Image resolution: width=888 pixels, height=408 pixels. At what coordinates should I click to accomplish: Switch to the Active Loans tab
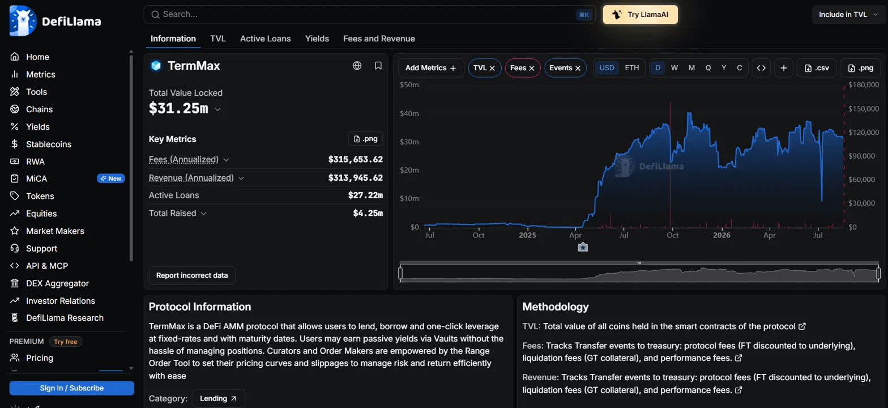[x=266, y=39]
